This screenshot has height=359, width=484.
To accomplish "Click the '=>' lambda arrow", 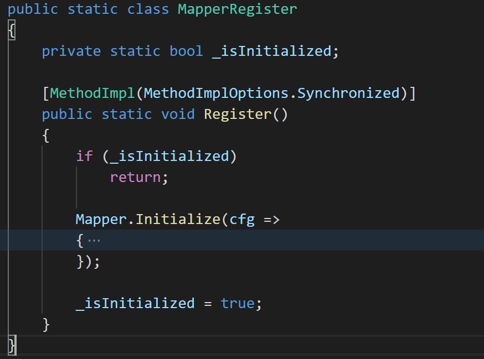I will click(x=272, y=220).
